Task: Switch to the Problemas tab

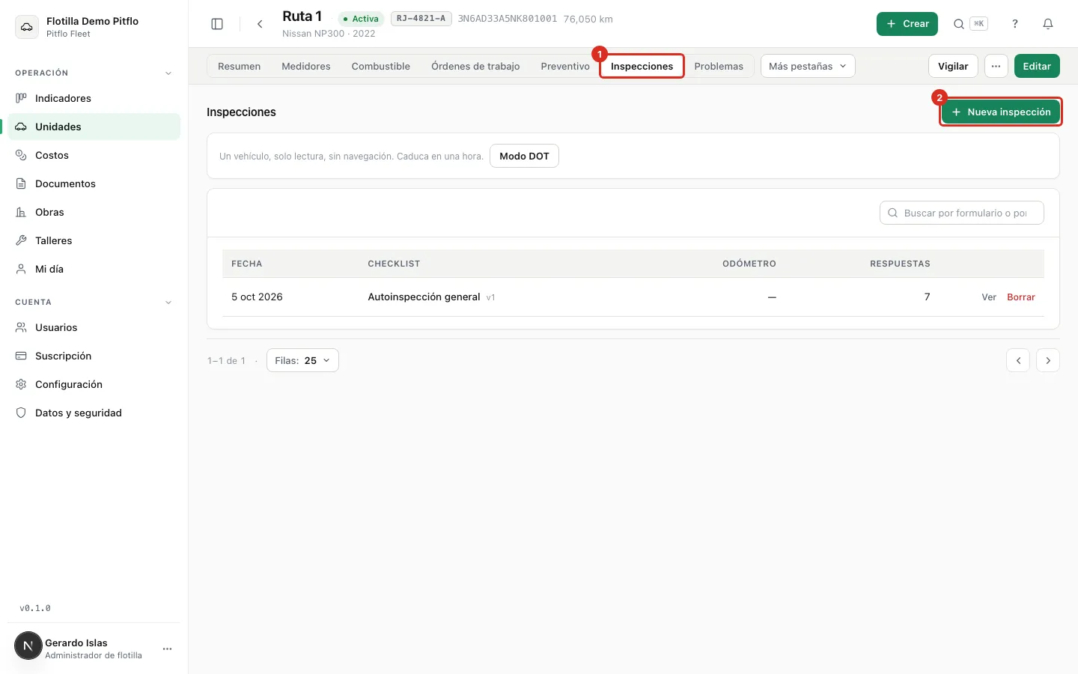Action: tap(719, 66)
